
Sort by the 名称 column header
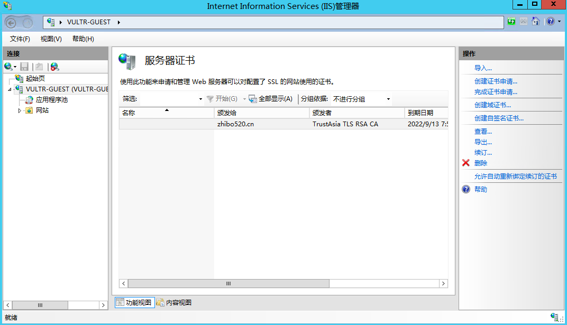(167, 113)
